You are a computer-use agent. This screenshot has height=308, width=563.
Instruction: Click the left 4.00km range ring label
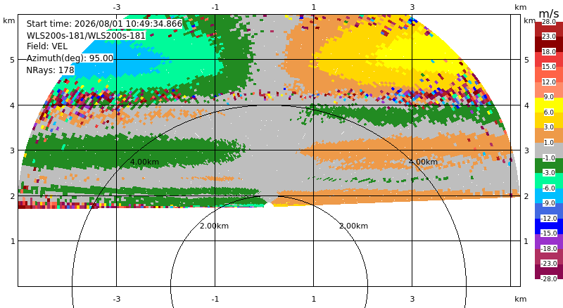point(144,162)
